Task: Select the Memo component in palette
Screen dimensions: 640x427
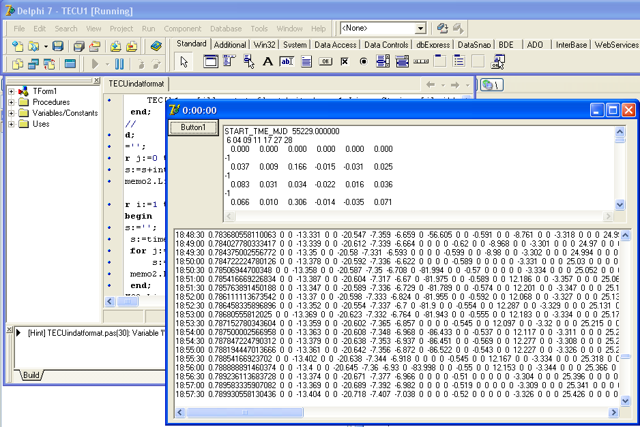Action: [306, 61]
